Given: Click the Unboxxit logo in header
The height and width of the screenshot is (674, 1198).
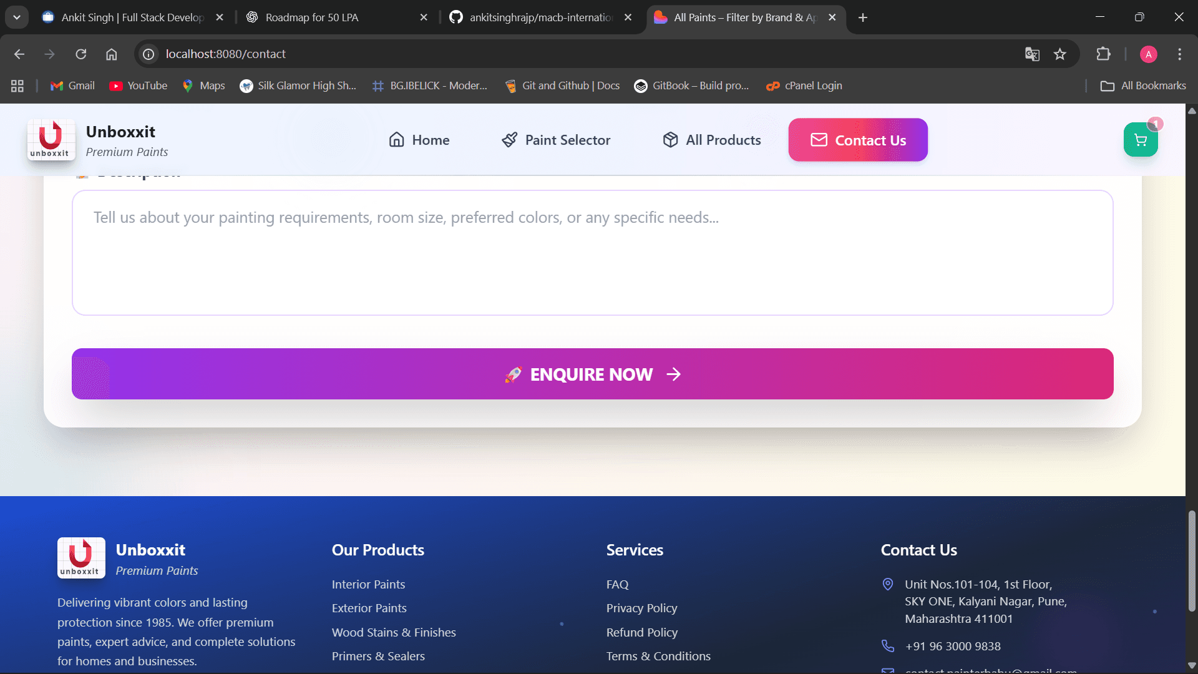Looking at the screenshot, I should click(51, 140).
